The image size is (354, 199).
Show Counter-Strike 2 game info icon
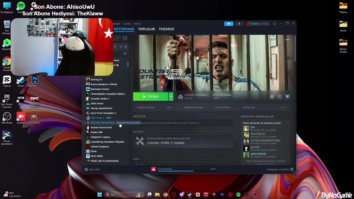point(280,96)
